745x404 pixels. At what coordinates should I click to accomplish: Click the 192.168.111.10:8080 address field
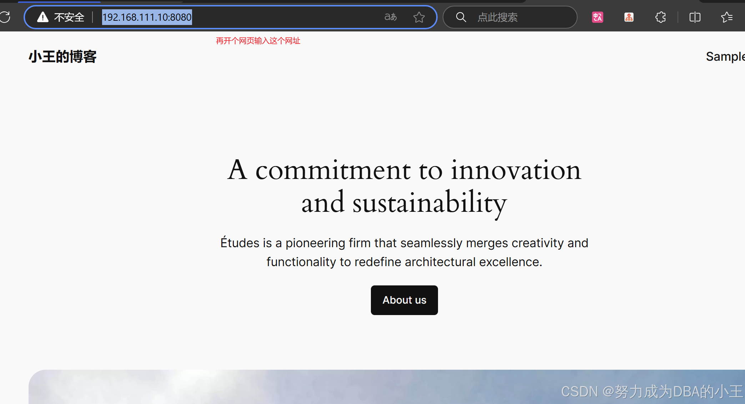[147, 17]
